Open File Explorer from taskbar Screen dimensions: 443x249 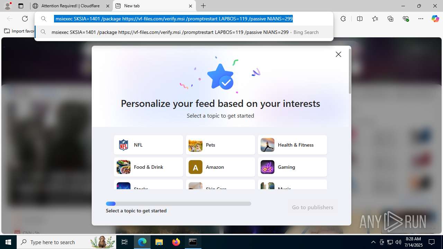(x=159, y=242)
